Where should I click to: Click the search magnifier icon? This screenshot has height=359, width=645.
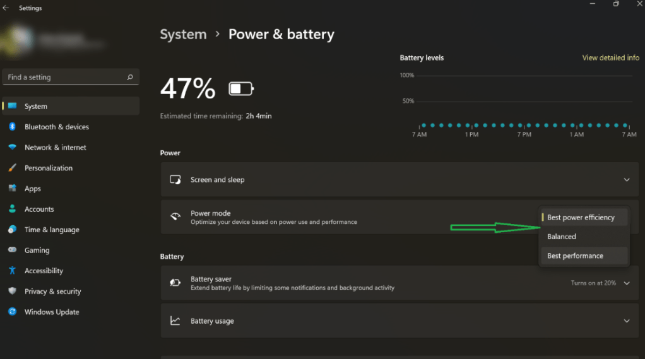130,77
